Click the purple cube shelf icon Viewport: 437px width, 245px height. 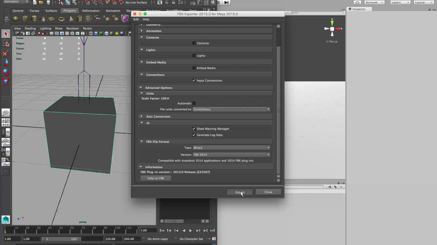(125, 18)
